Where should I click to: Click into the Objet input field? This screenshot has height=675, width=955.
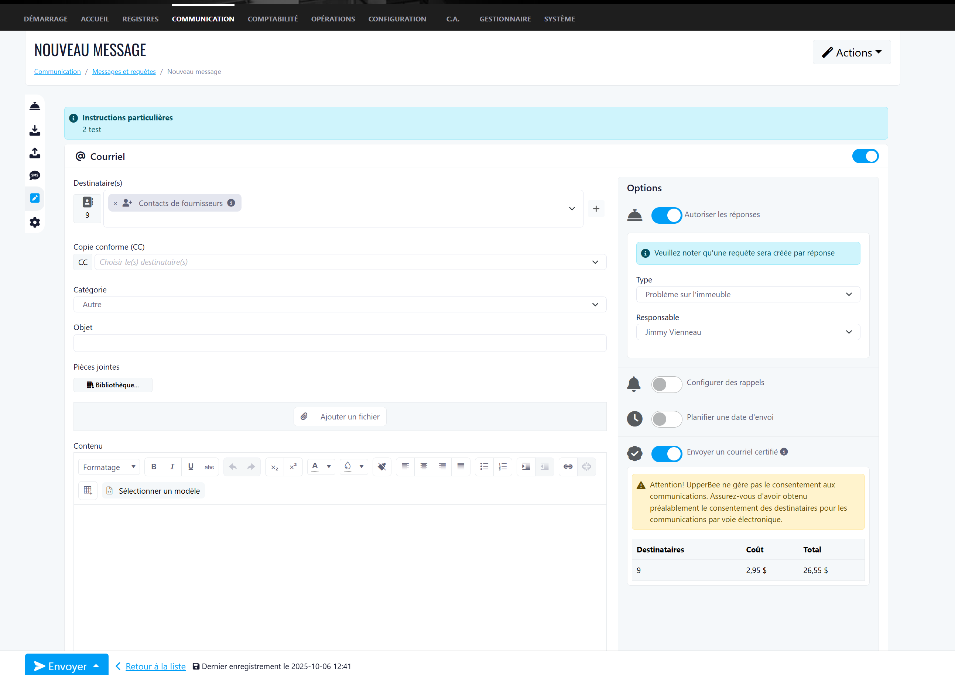pyautogui.click(x=339, y=343)
